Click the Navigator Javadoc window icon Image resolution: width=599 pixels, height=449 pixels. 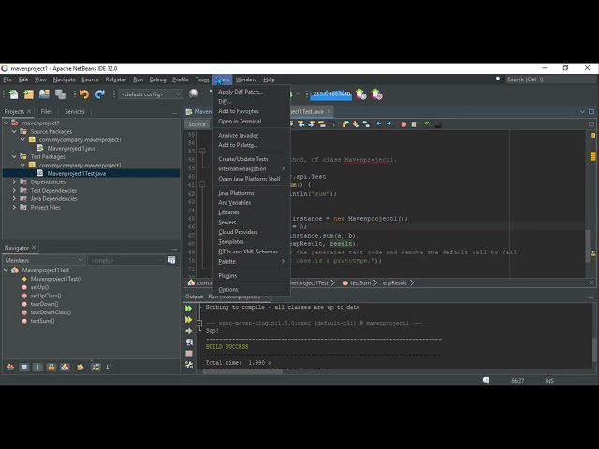tap(172, 260)
